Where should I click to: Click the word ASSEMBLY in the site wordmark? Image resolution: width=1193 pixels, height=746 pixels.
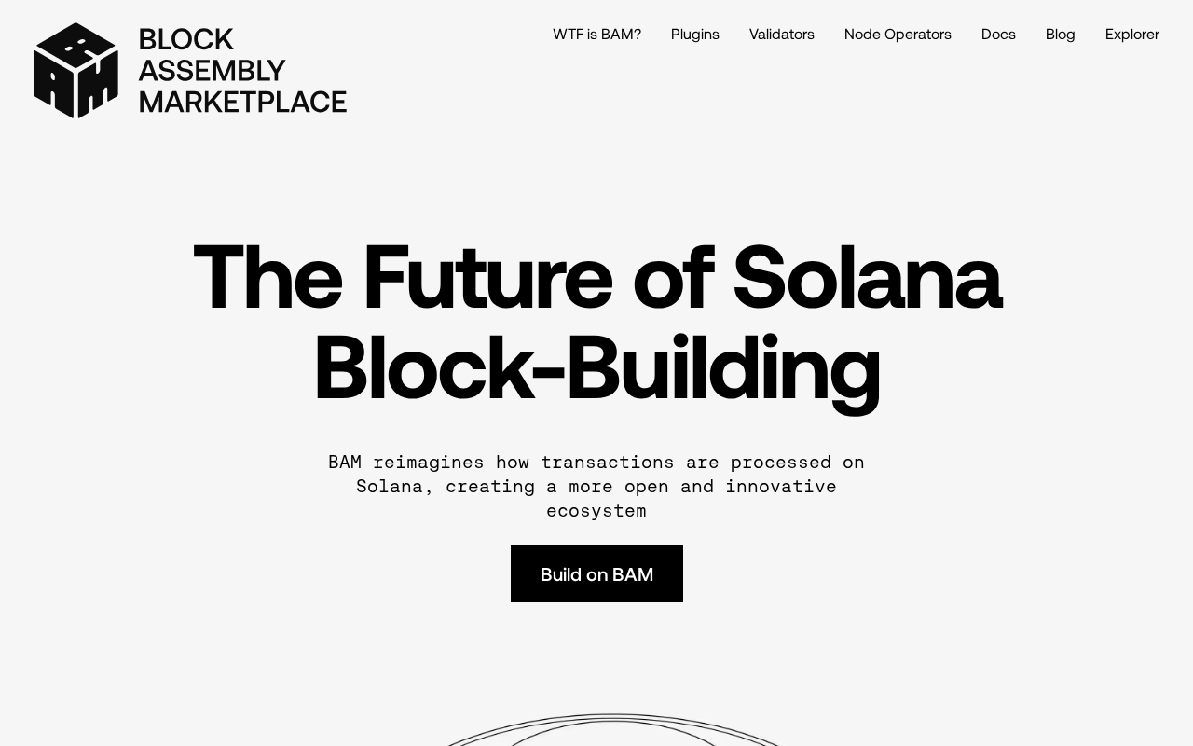coord(212,71)
